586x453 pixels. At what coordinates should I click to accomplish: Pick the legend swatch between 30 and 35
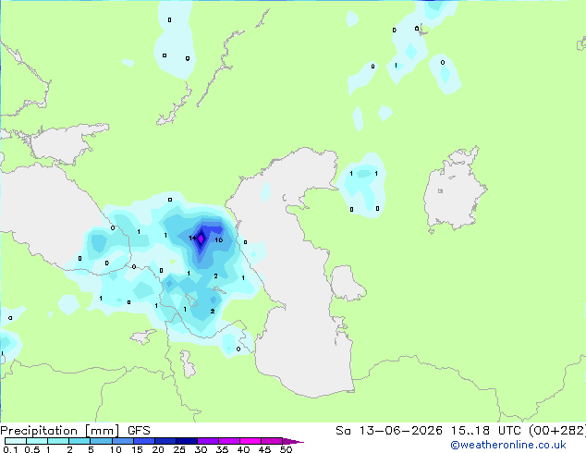pyautogui.click(x=208, y=441)
